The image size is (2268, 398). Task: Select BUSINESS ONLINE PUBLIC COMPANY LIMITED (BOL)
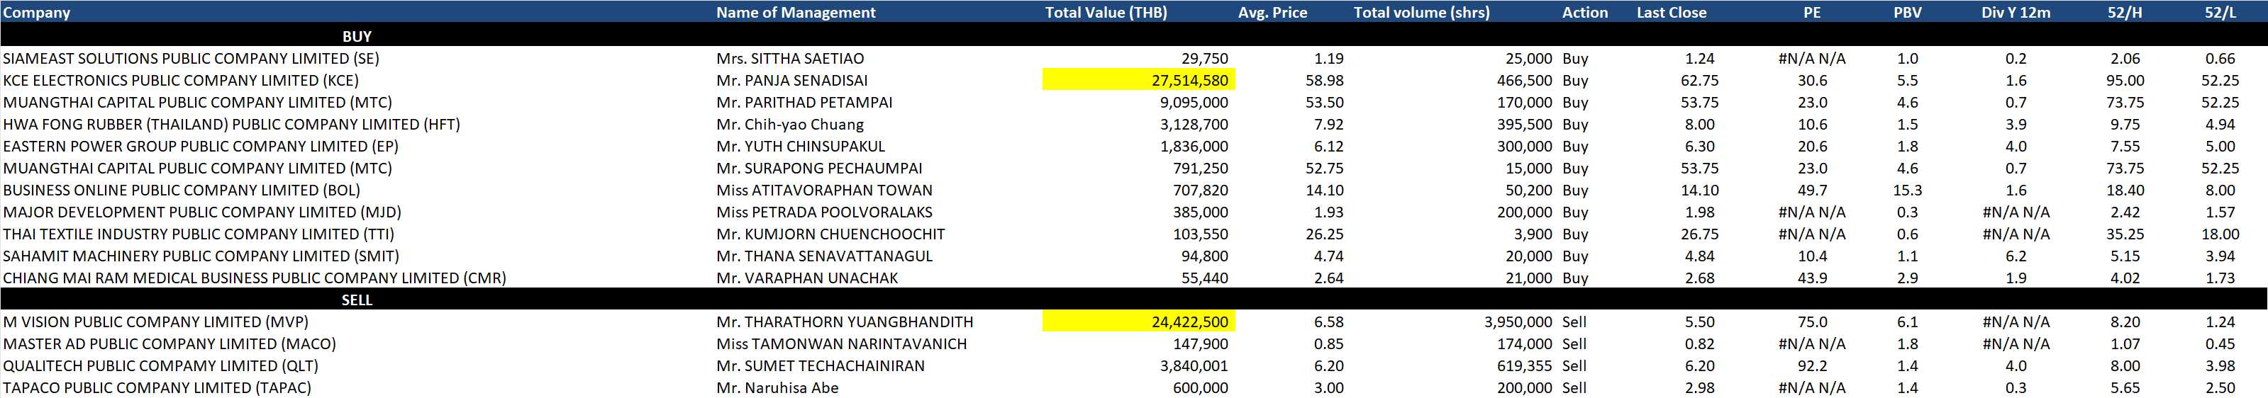[182, 190]
